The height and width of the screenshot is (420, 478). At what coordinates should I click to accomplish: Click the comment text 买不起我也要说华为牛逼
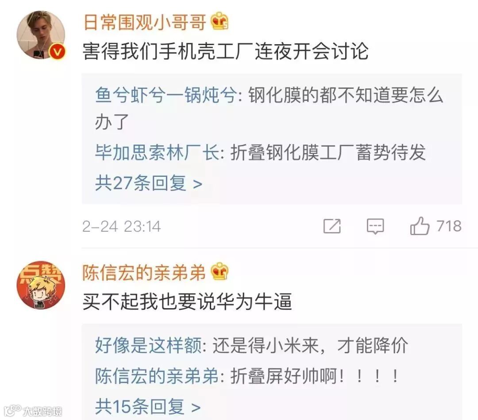click(x=187, y=301)
